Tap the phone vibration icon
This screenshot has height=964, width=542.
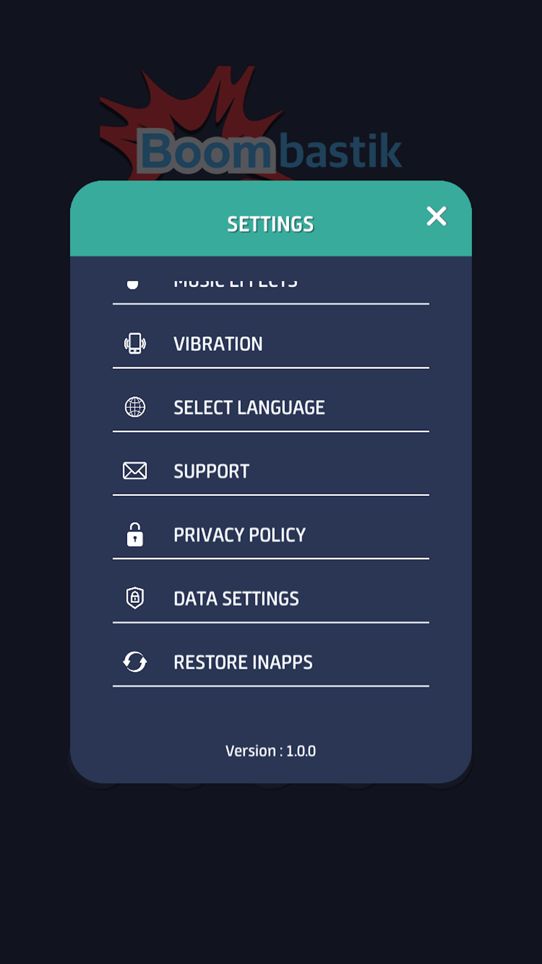[135, 344]
